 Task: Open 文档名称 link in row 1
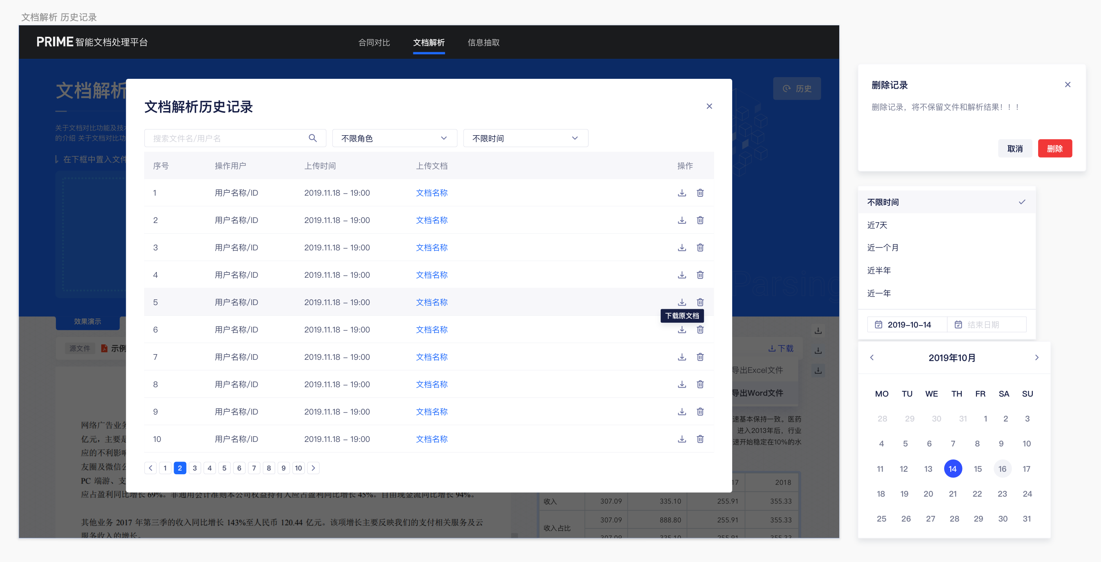click(432, 193)
